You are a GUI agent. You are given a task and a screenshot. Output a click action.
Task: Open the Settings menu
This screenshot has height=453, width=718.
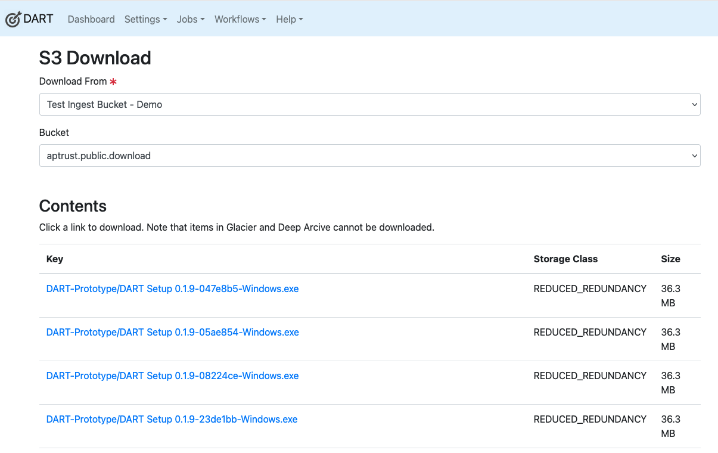(143, 19)
